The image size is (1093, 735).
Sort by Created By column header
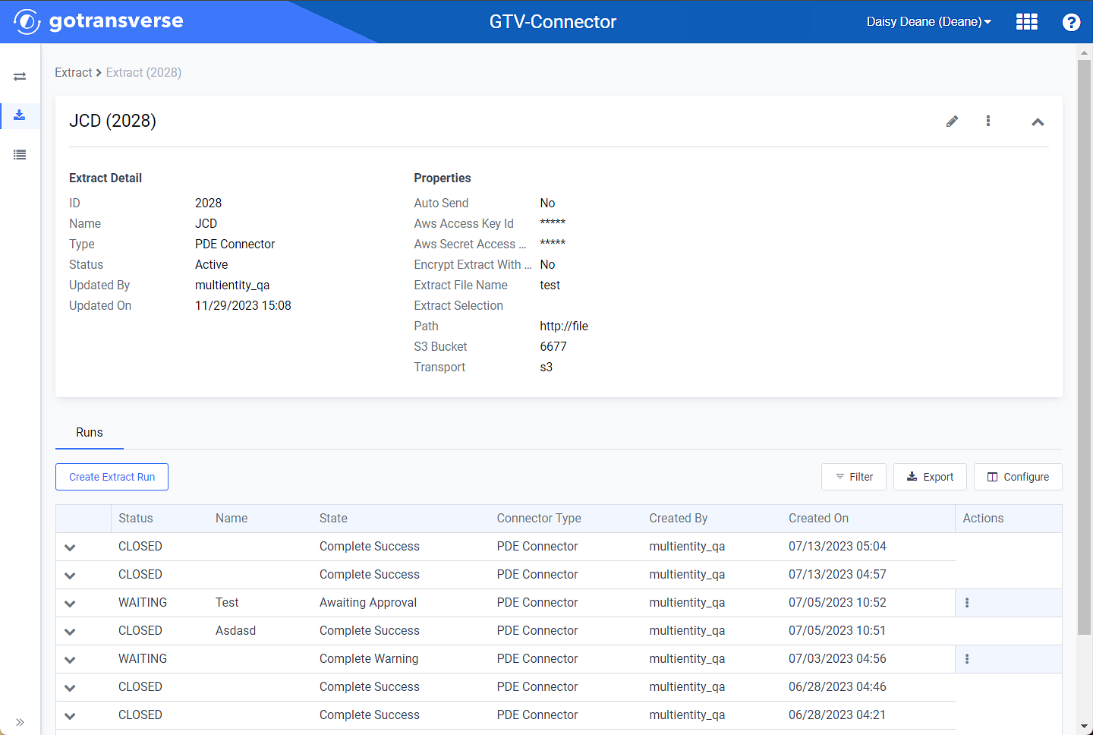678,518
